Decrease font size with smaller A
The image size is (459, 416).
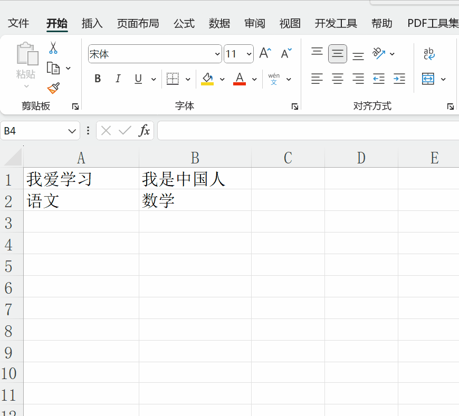click(286, 54)
